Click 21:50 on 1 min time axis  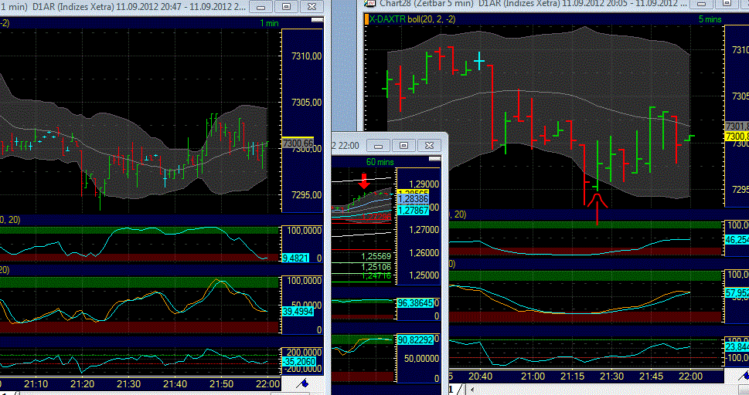pyautogui.click(x=221, y=384)
